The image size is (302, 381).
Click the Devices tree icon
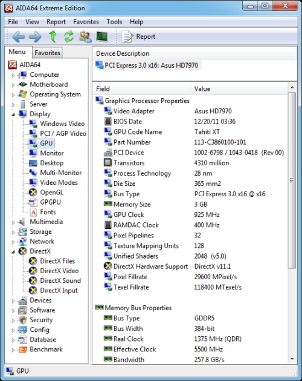23,300
